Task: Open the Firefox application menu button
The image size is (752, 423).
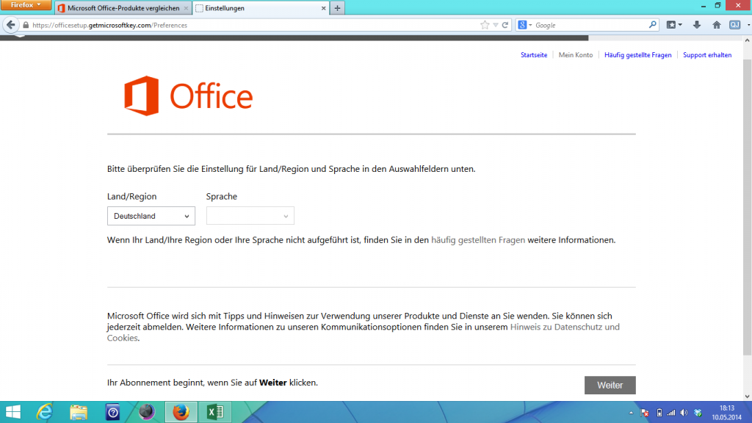Action: click(x=26, y=5)
